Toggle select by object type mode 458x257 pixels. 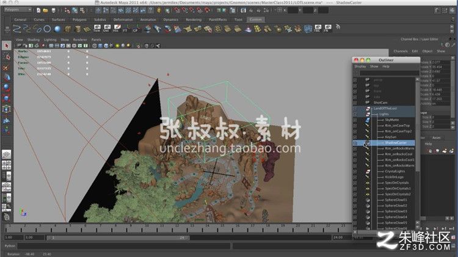click(x=75, y=10)
